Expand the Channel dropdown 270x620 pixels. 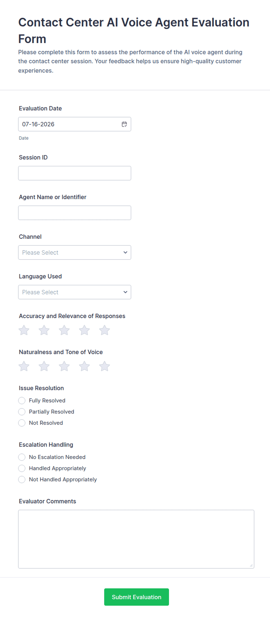click(75, 252)
